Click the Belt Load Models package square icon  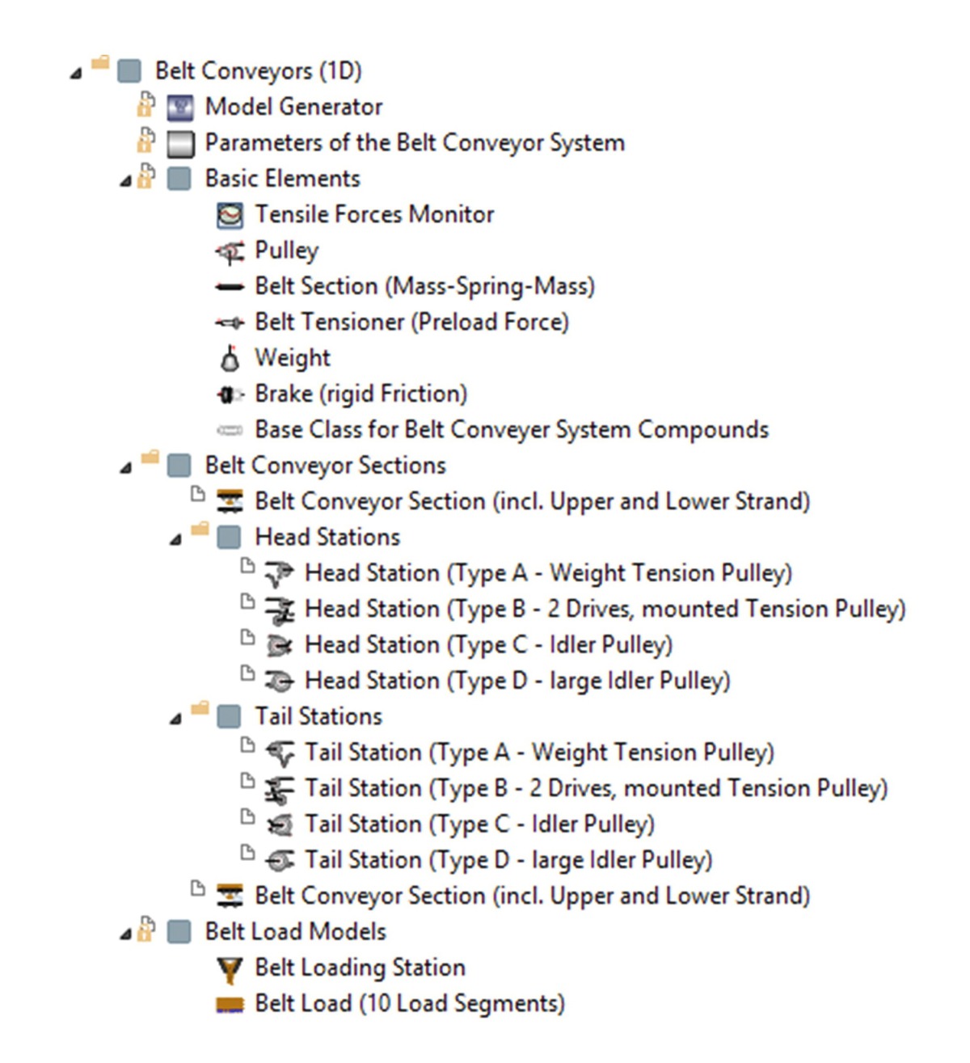(179, 932)
